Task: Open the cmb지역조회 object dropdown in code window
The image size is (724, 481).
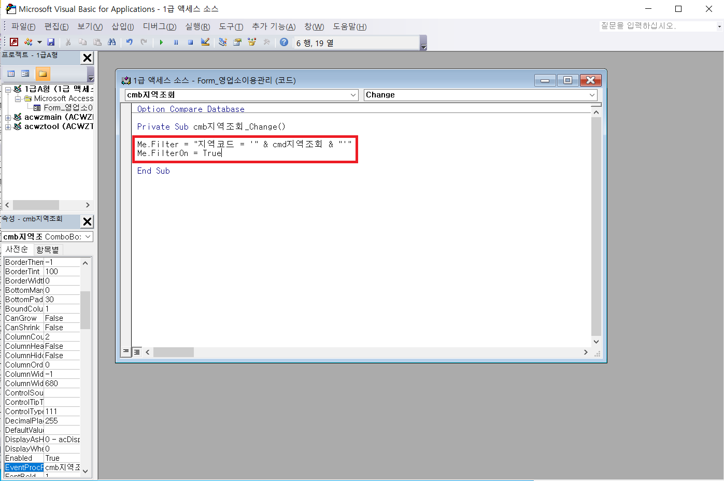Action: (353, 95)
